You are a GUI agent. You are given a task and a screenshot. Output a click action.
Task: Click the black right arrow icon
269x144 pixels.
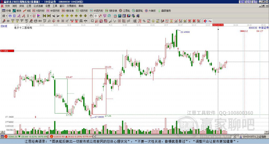coord(58,16)
